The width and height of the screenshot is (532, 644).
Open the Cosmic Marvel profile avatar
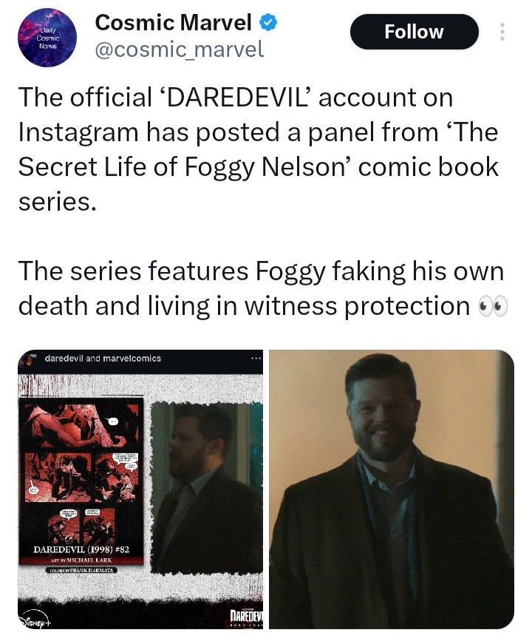point(47,38)
